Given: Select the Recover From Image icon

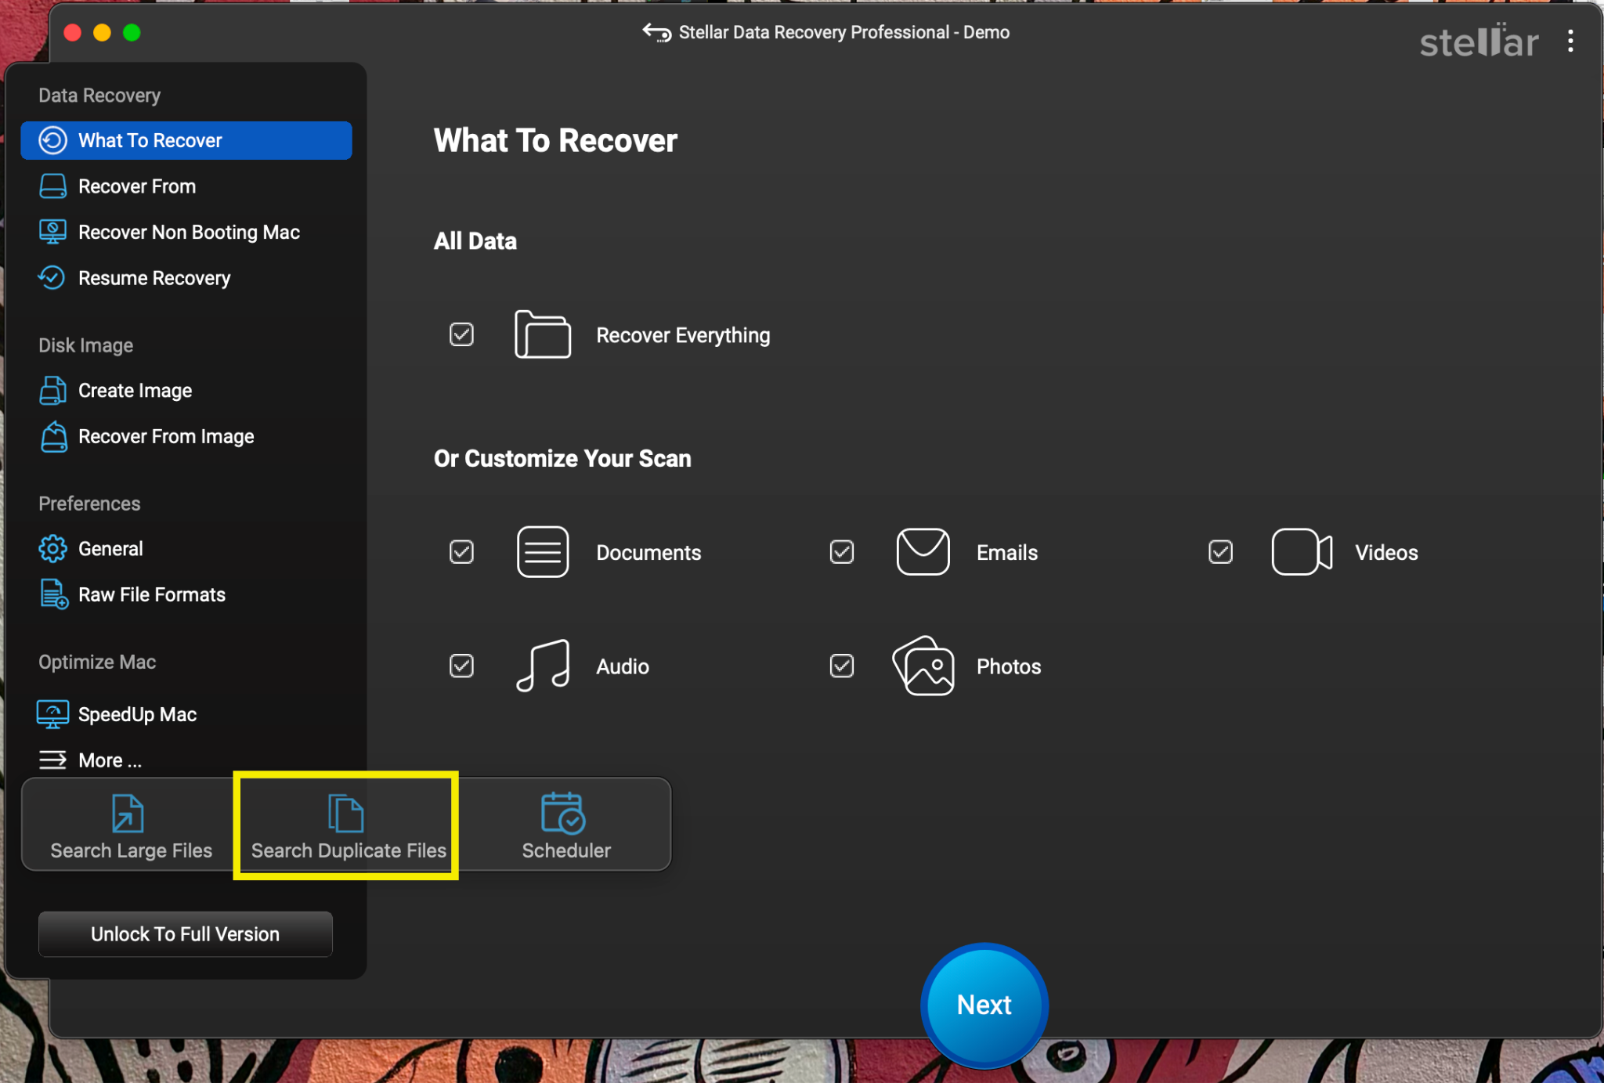Looking at the screenshot, I should tap(52, 437).
